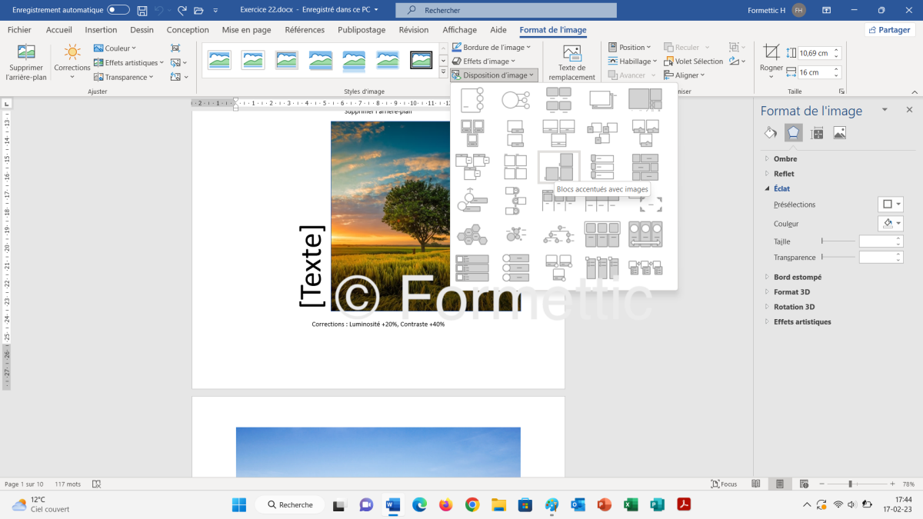923x519 pixels.
Task: Adjust the Éclat Taille slider
Action: (838, 241)
